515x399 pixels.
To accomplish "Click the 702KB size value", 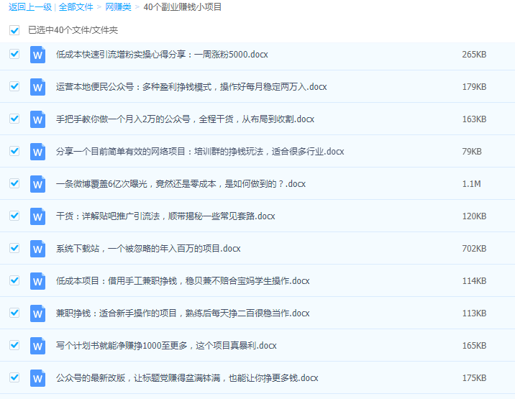I will (x=474, y=249).
